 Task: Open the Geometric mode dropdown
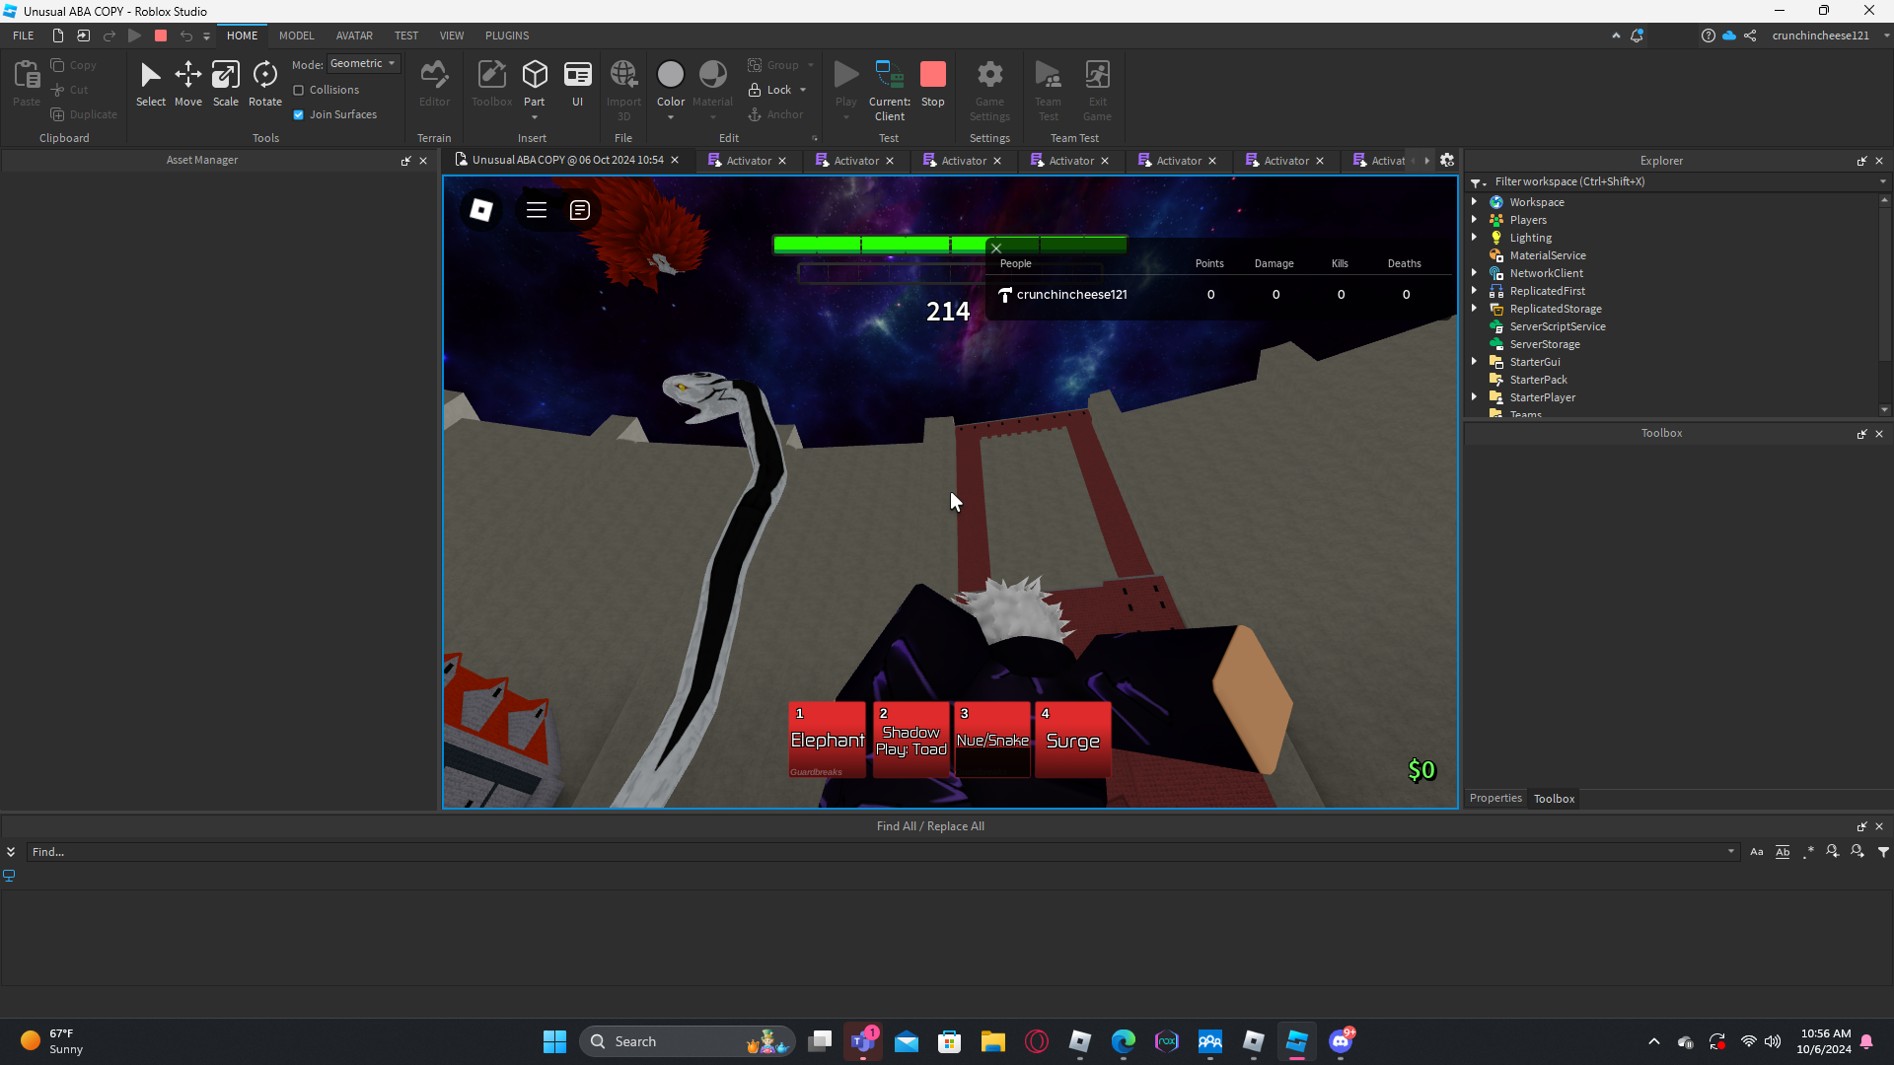point(363,63)
